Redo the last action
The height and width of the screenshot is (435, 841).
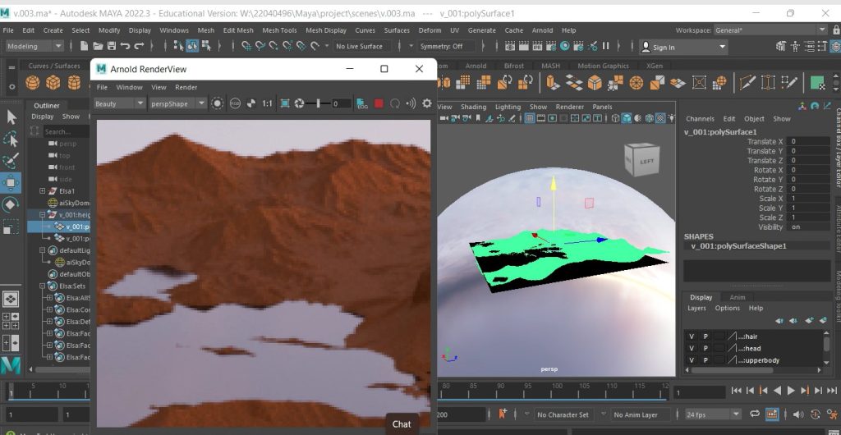(x=139, y=46)
